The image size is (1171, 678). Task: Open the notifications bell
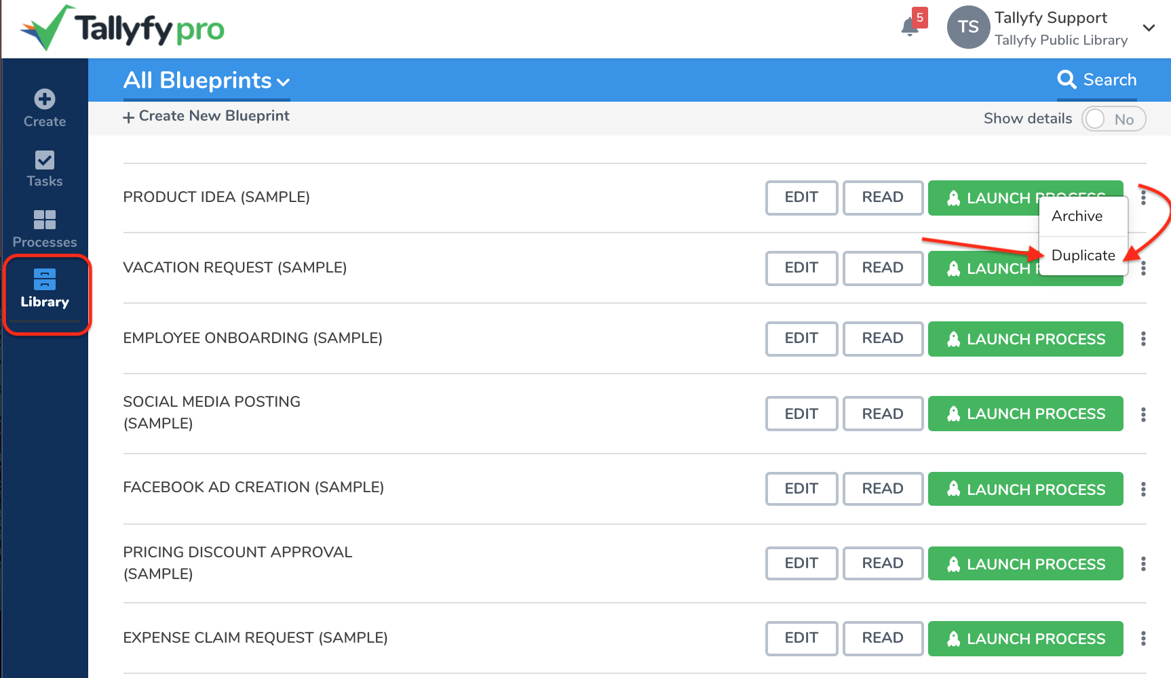[x=910, y=27]
